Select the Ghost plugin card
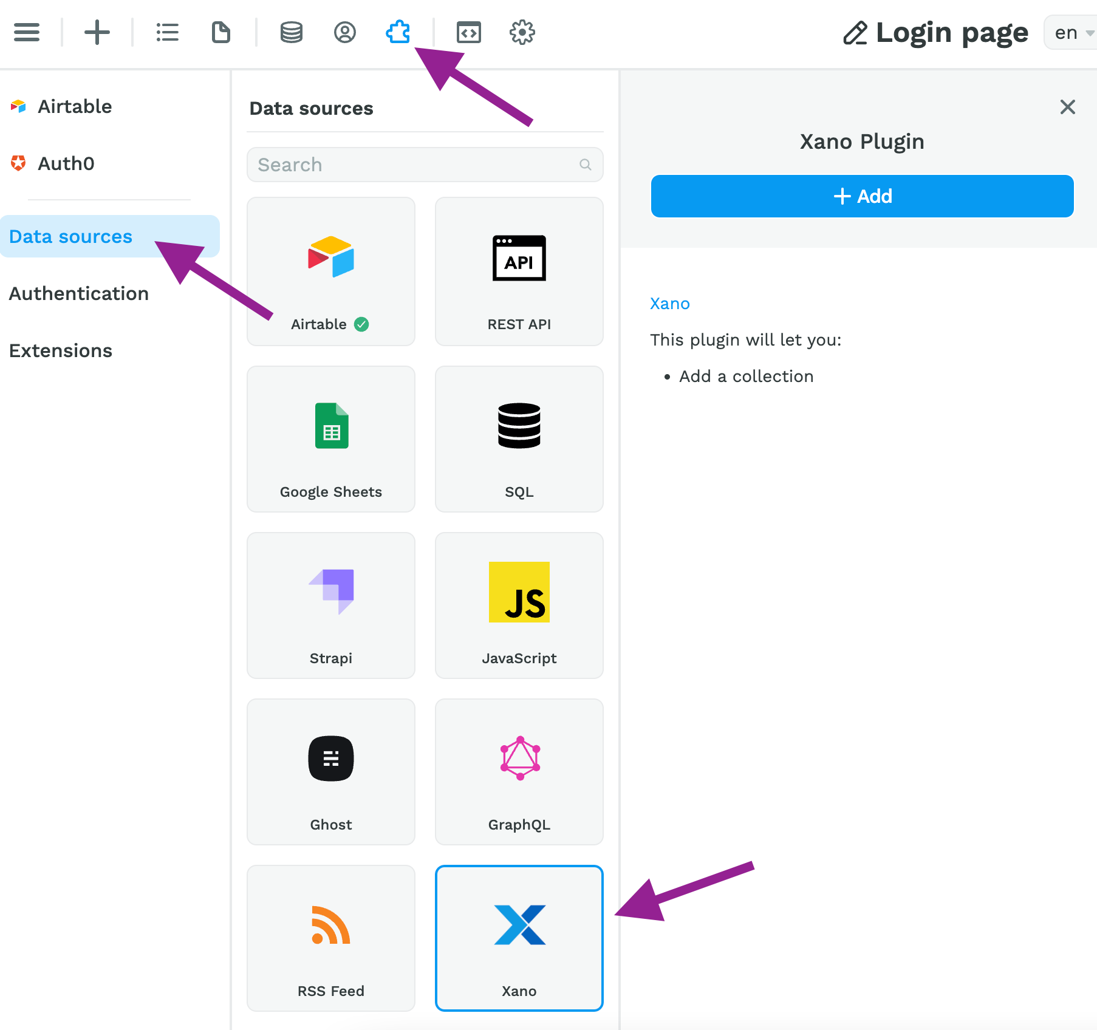Screen dimensions: 1097x1030 (331, 772)
